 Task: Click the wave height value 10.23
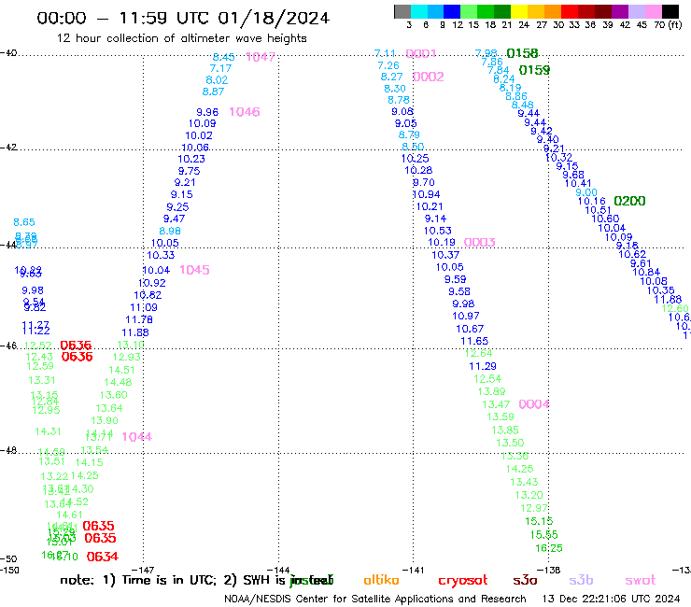[191, 159]
